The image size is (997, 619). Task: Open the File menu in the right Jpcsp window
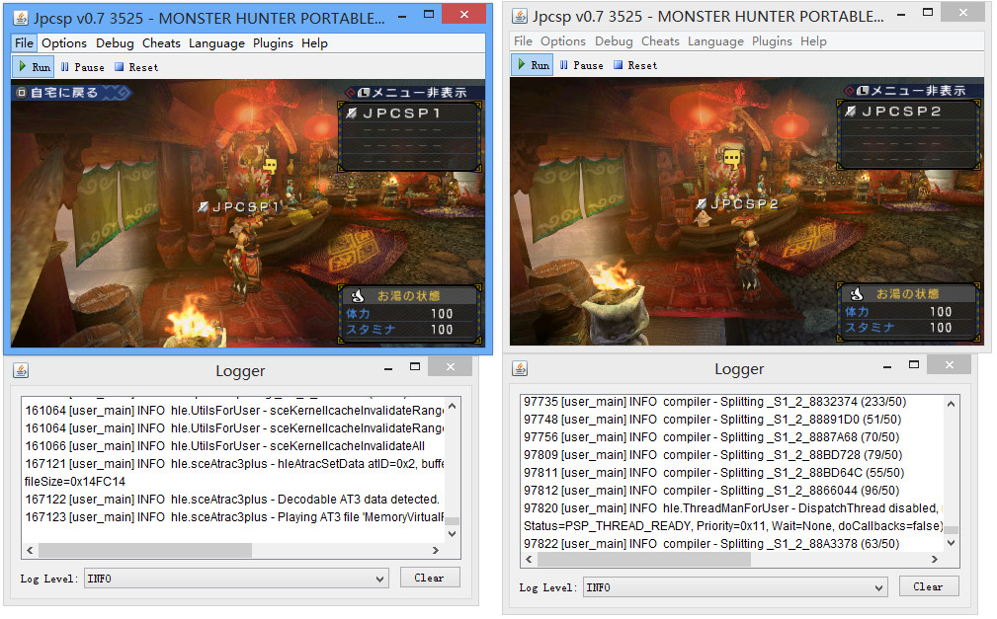524,41
